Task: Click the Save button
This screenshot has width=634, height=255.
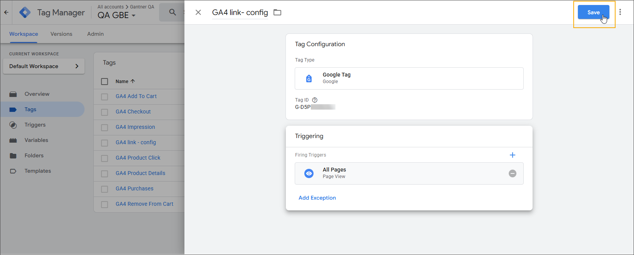Action: click(593, 12)
